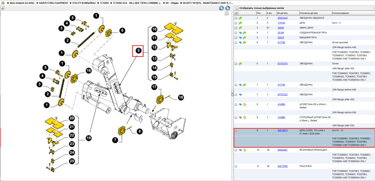
Task: Click the 'Описание детали' column header
Action: click(x=315, y=13)
